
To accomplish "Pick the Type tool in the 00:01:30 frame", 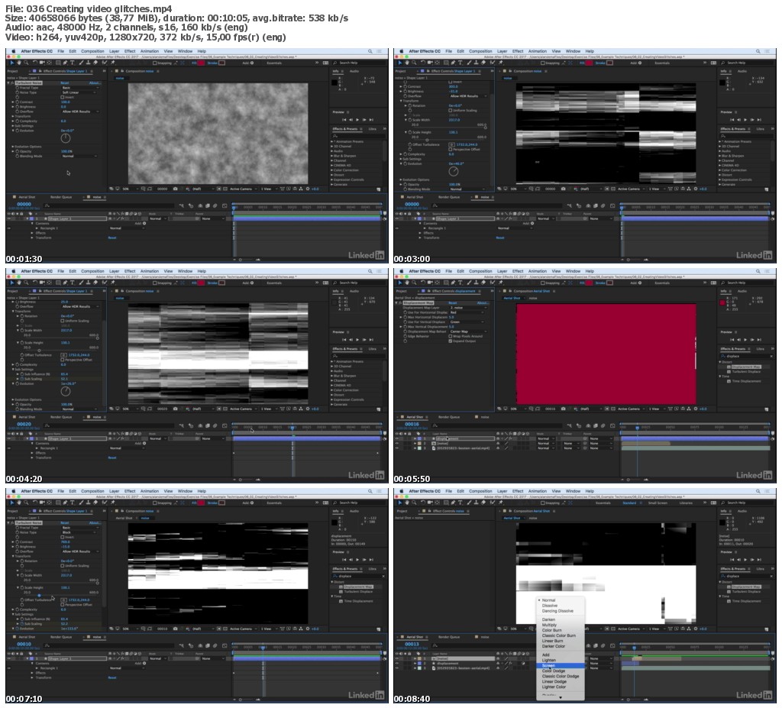I will (73, 63).
